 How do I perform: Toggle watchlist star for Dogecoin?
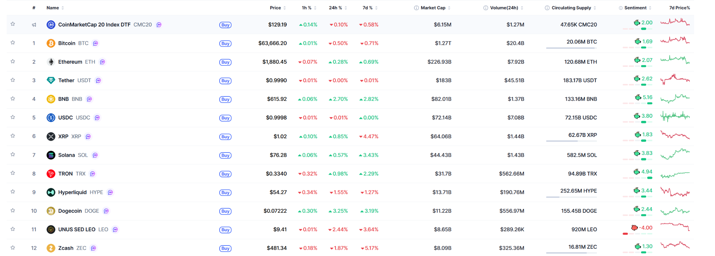point(13,210)
